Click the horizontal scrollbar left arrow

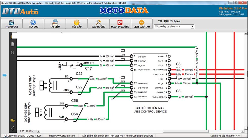(38, 131)
